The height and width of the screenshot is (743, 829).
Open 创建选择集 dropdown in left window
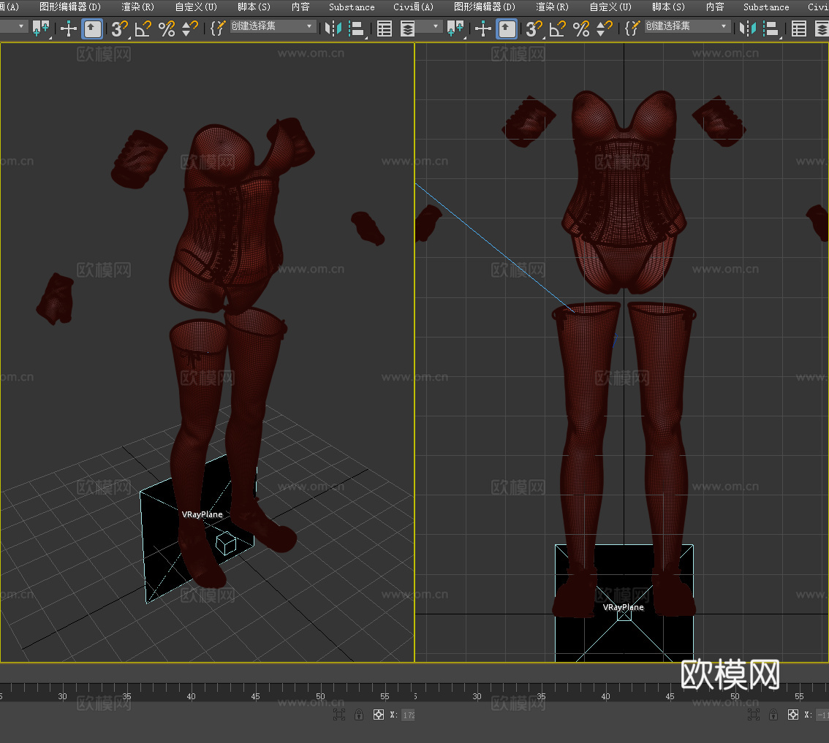(273, 26)
